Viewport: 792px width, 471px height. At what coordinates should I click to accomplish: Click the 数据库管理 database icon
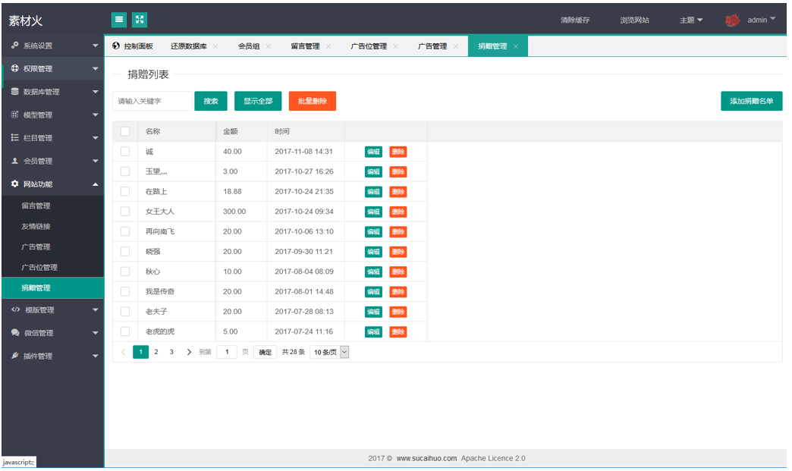tap(14, 91)
